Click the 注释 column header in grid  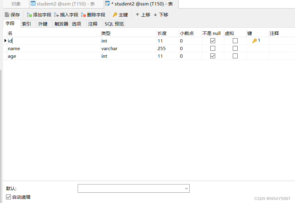(x=282, y=33)
